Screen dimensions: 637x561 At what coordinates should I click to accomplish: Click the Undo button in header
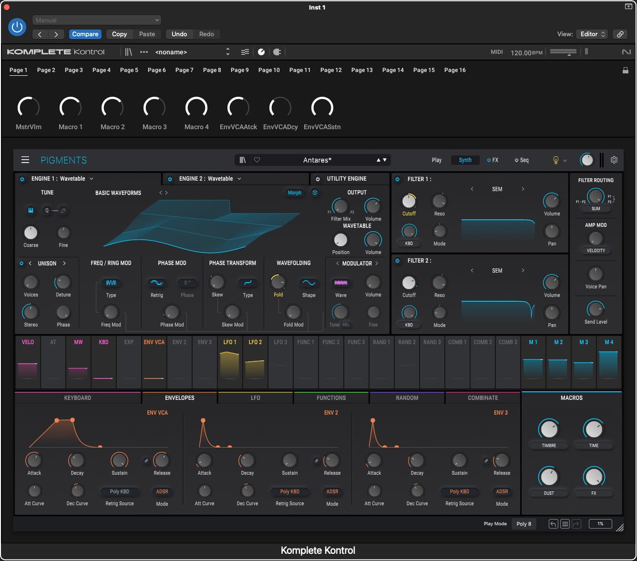(x=179, y=34)
